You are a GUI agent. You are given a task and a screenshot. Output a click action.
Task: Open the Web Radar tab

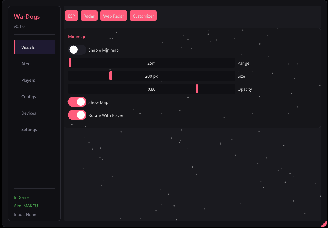(114, 16)
